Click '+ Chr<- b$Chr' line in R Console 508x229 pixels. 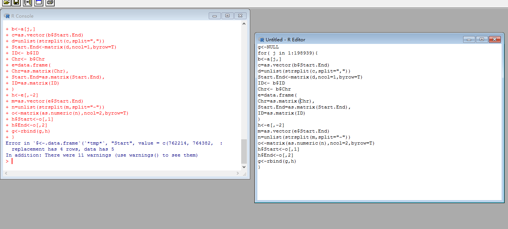(x=25, y=59)
